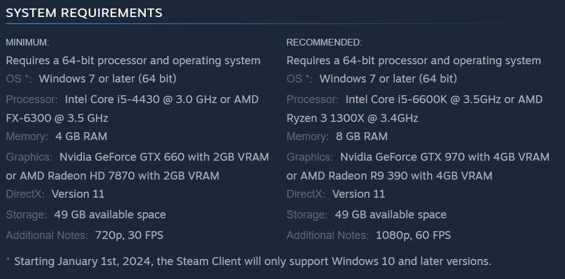Click the recommended OS asterisk label
The height and width of the screenshot is (279, 565).
[x=300, y=79]
